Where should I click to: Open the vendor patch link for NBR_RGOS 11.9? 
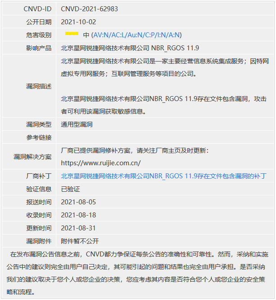[x=163, y=176]
